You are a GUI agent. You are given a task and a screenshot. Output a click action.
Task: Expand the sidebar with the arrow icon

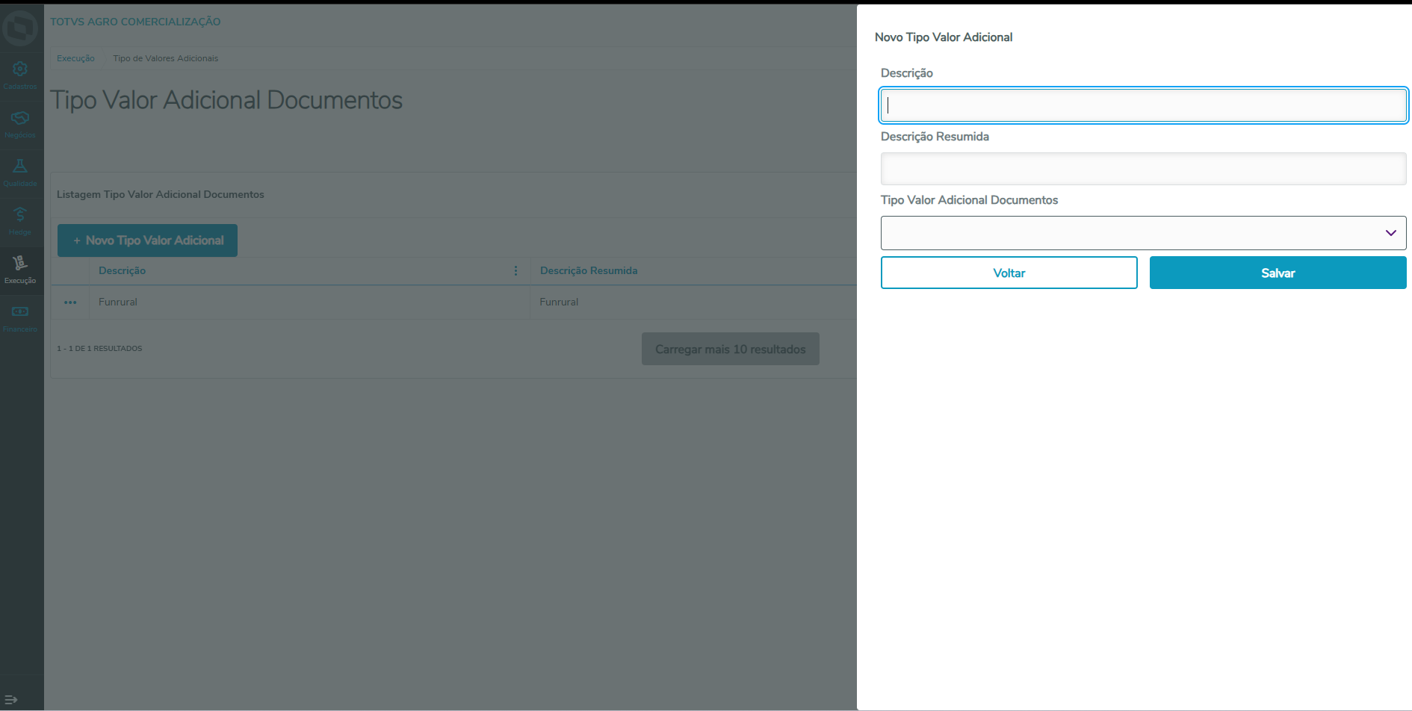pos(11,700)
